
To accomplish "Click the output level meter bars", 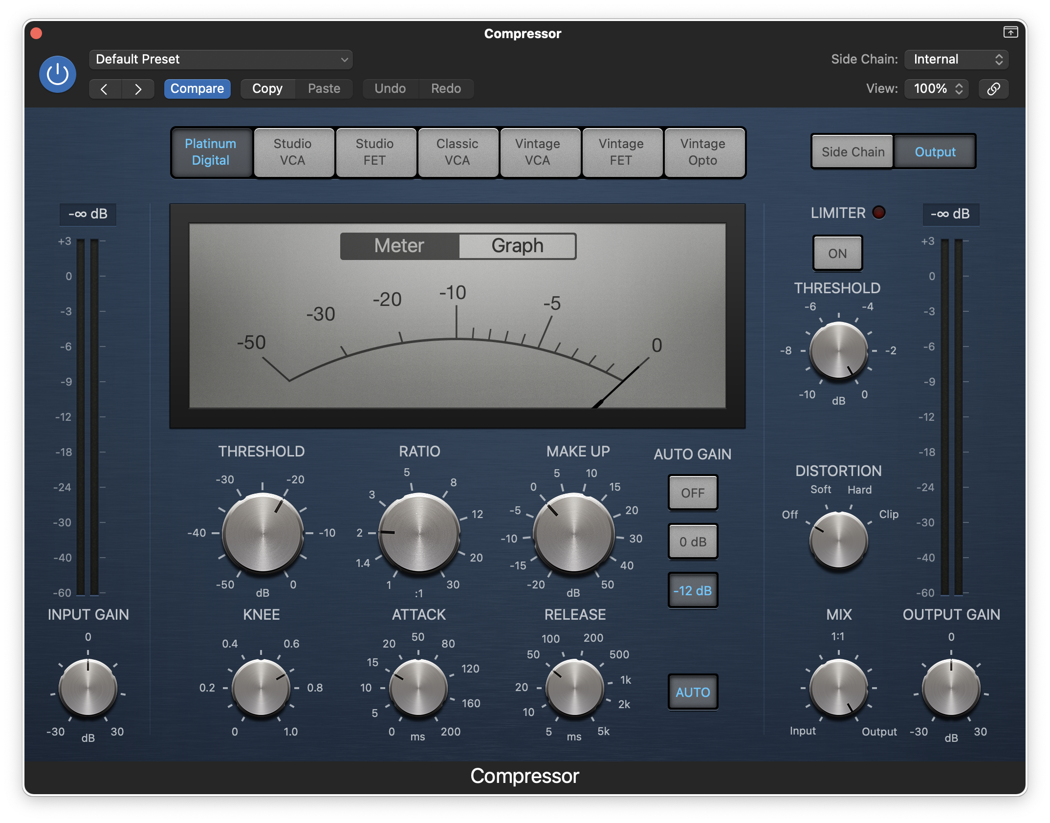I will pos(951,417).
